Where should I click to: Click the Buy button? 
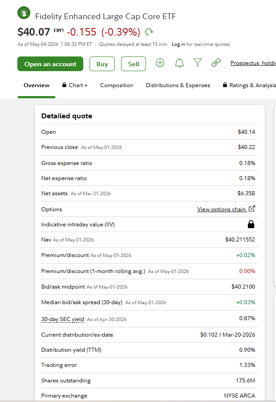click(102, 64)
